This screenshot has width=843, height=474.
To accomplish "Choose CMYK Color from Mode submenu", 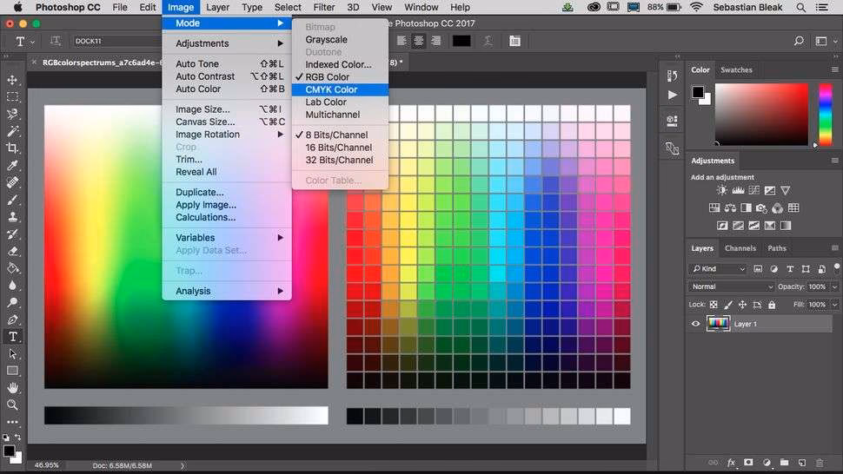I will pos(331,89).
